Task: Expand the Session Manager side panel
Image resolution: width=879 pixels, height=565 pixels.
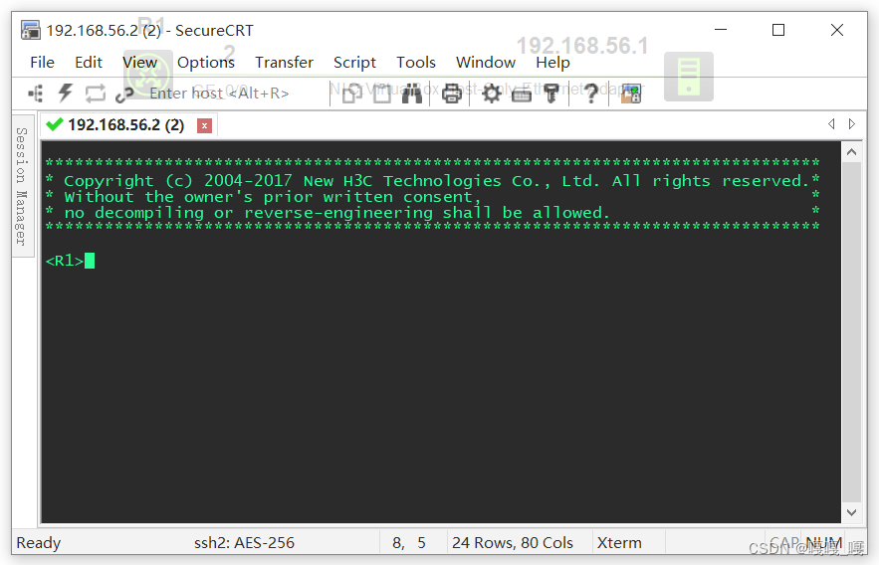Action: pyautogui.click(x=21, y=186)
